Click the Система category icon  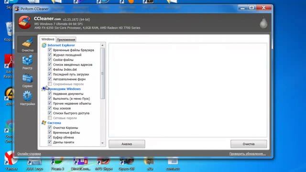click(44, 123)
